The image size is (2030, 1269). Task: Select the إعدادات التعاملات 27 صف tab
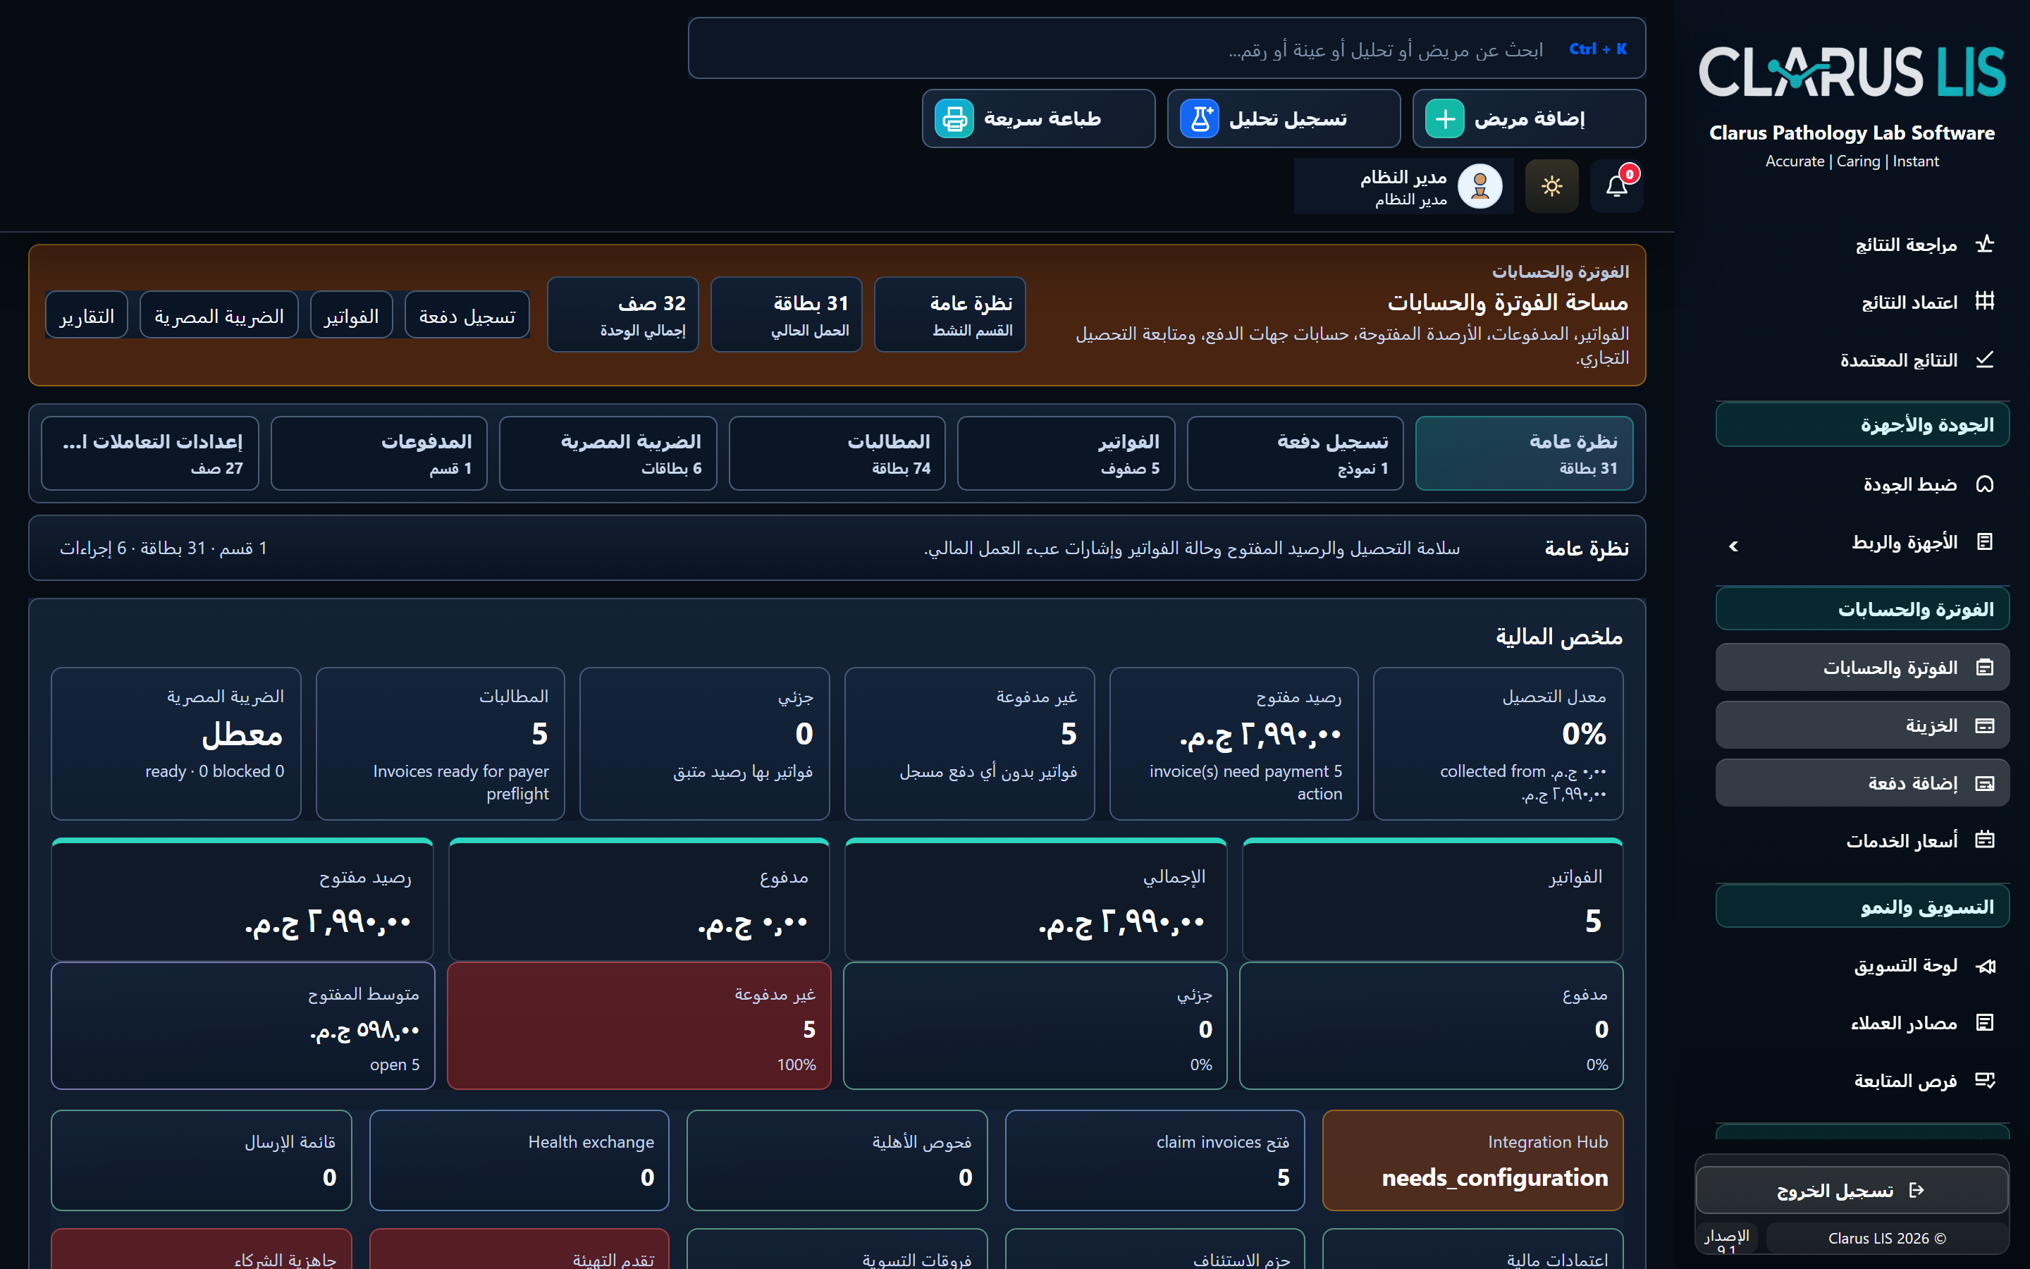point(150,453)
